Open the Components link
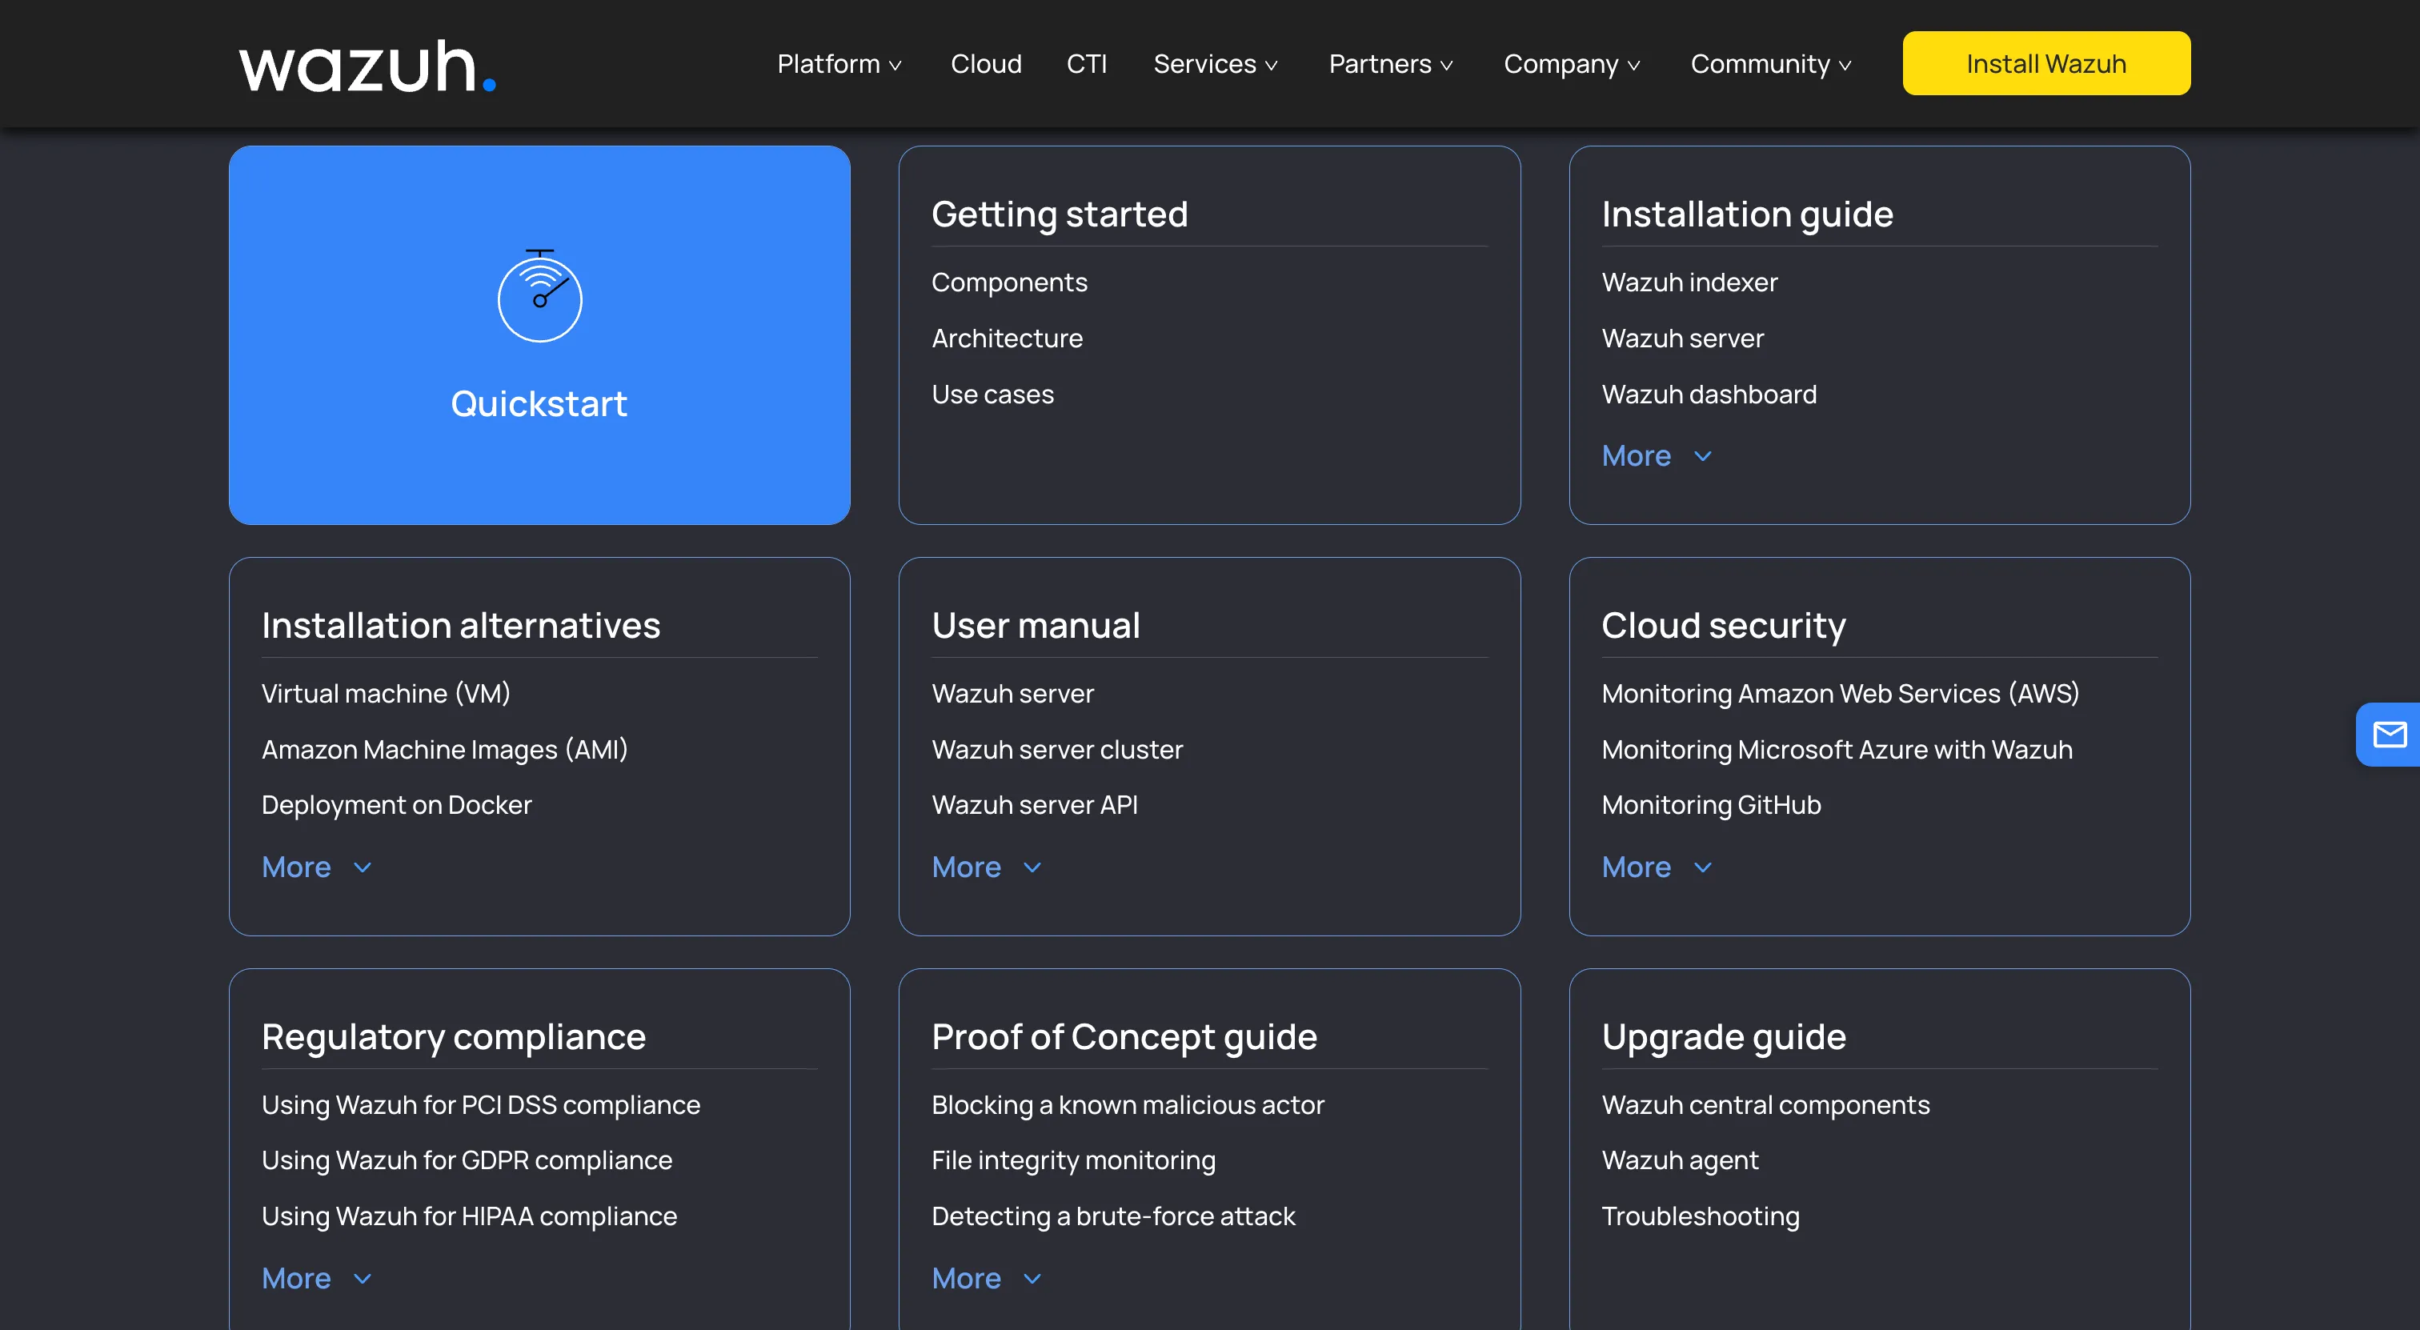Viewport: 2420px width, 1330px height. 1009,282
